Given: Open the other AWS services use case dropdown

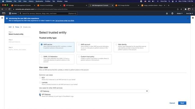Looking at the screenshot, I should pyautogui.click(x=94, y=91).
